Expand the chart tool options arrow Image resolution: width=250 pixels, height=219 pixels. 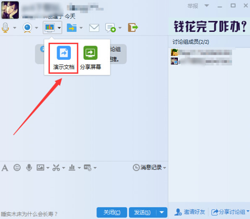[79, 168]
